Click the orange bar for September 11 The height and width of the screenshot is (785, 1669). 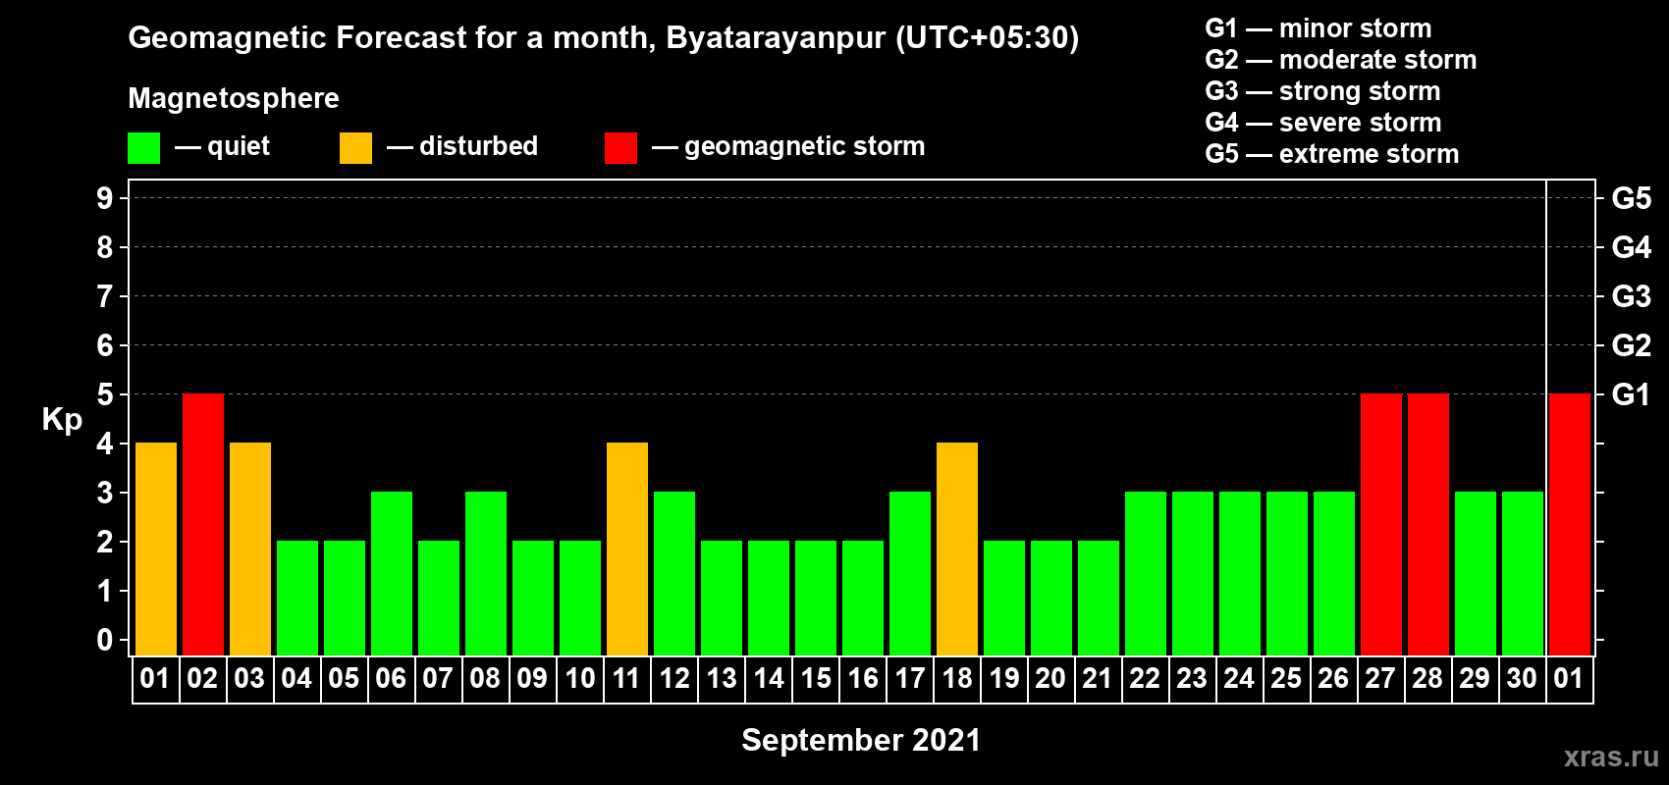coord(627,549)
